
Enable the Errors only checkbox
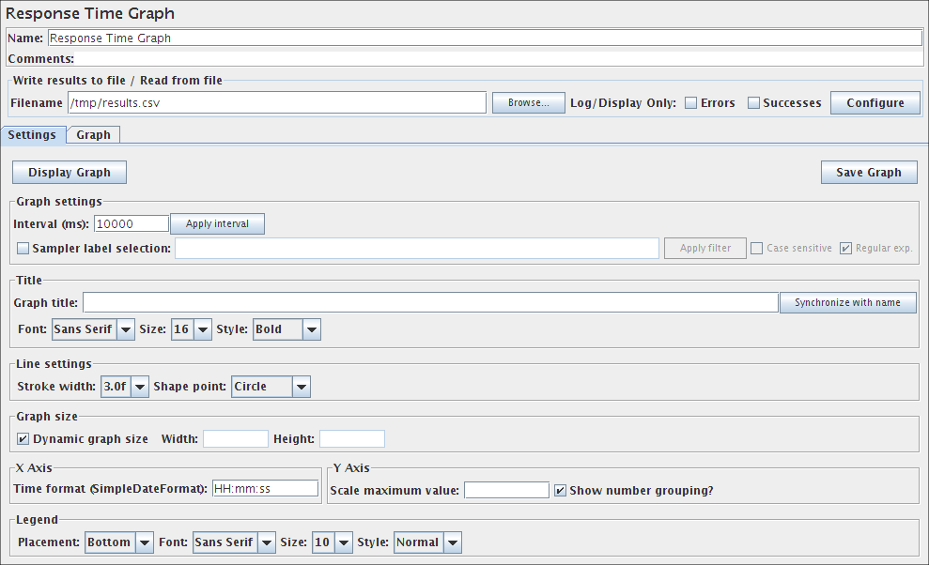(x=690, y=103)
